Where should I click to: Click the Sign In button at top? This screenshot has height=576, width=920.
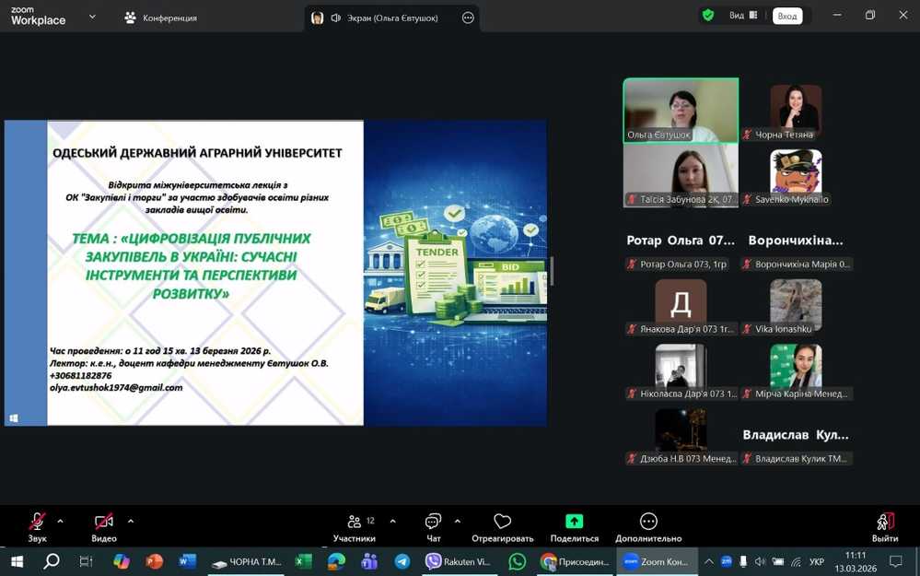click(x=787, y=16)
